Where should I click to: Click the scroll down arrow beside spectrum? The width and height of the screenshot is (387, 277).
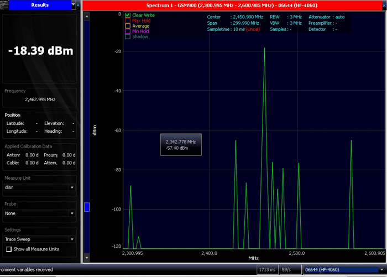pos(87,258)
